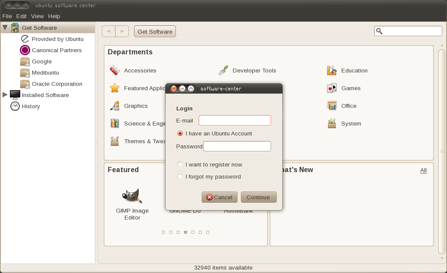Open the File menu
Viewport: 447px width, 273px height.
point(7,16)
